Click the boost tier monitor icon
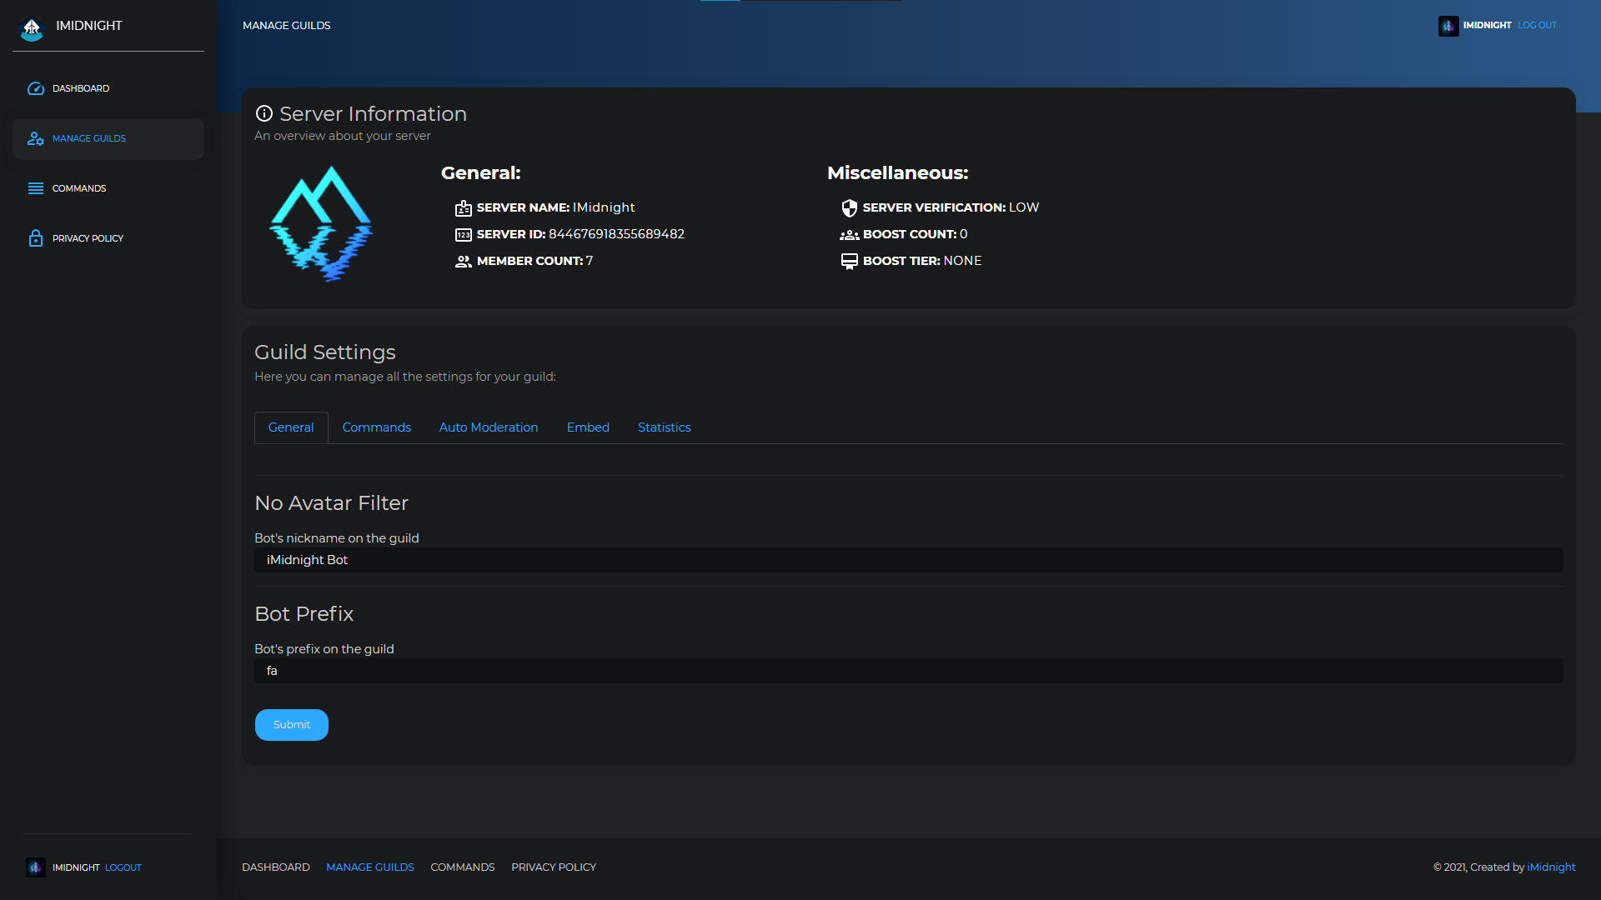Image resolution: width=1601 pixels, height=900 pixels. [850, 262]
